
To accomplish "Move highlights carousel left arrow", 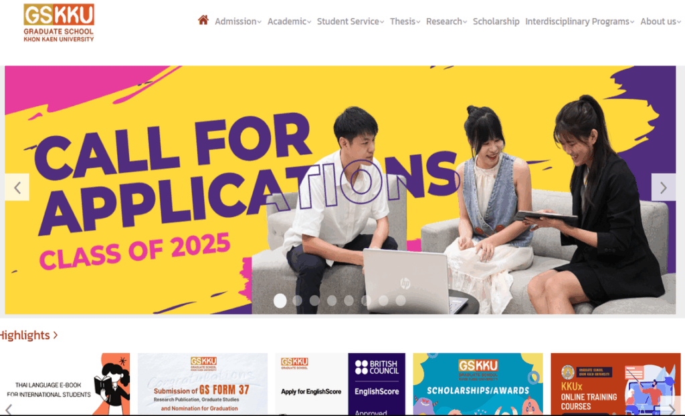I will pyautogui.click(x=9, y=409).
